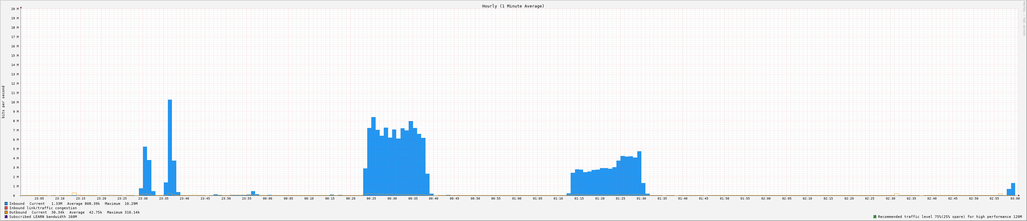
Task: Select the 03:00 time label on x-axis
Action: 1015,198
